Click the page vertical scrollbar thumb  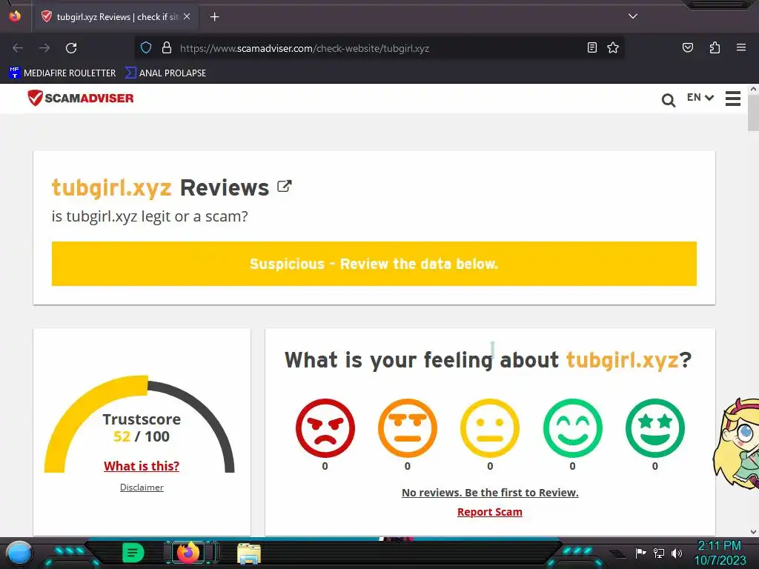[x=753, y=113]
